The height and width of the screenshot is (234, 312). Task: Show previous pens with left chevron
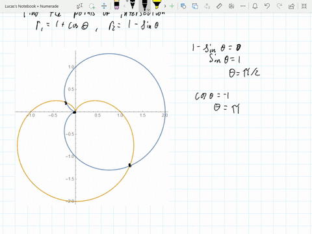(125, 6)
